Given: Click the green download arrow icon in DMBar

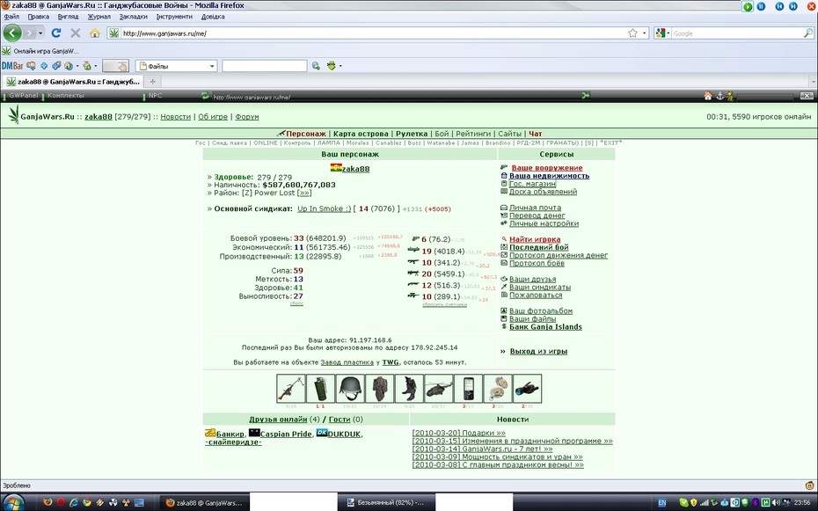Looking at the screenshot, I should tap(332, 66).
